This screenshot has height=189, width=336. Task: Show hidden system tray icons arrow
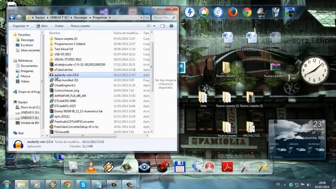pyautogui.click(x=285, y=185)
